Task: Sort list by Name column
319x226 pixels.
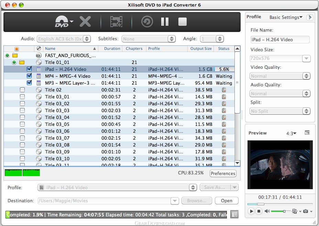Action: pos(70,49)
